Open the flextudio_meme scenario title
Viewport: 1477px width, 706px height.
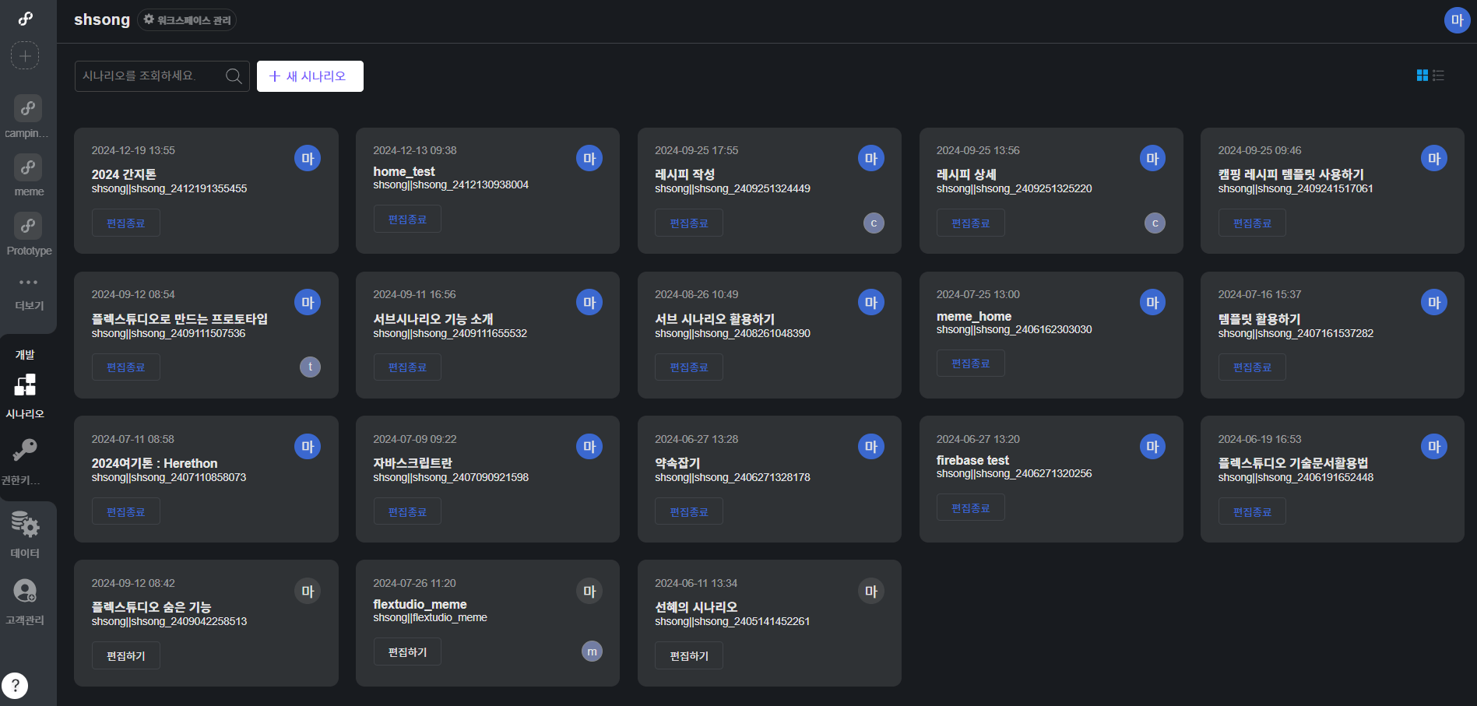(x=420, y=604)
